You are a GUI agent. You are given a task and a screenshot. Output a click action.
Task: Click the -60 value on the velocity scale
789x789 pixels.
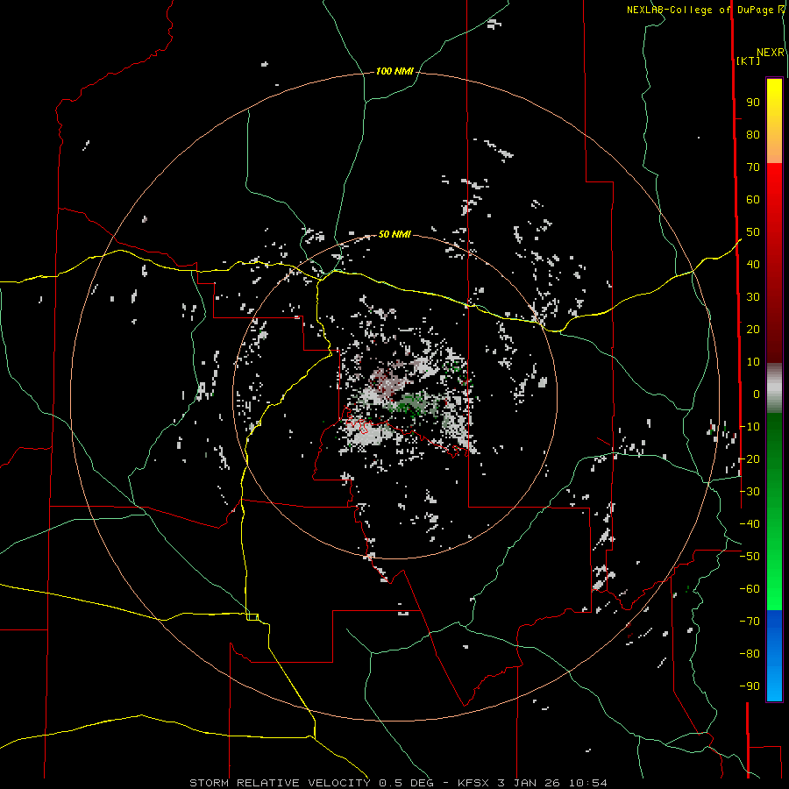pos(750,589)
